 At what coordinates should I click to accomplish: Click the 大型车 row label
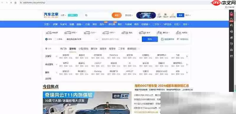48,56
